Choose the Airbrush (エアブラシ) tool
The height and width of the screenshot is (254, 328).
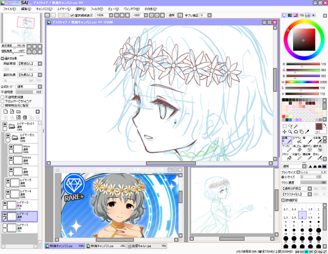click(297, 140)
